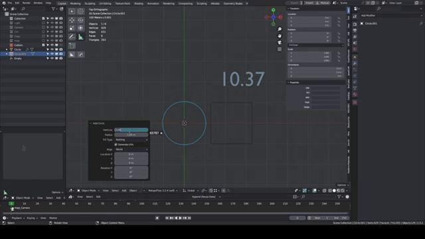
Task: Toggle the camera view icon
Action: (280, 42)
